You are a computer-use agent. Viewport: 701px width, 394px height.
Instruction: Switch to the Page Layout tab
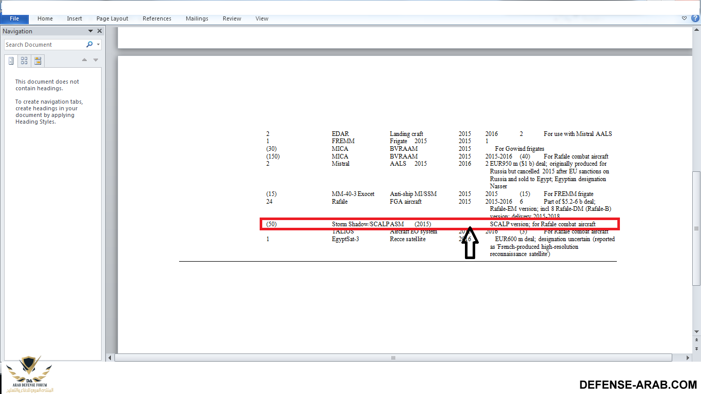tap(112, 18)
